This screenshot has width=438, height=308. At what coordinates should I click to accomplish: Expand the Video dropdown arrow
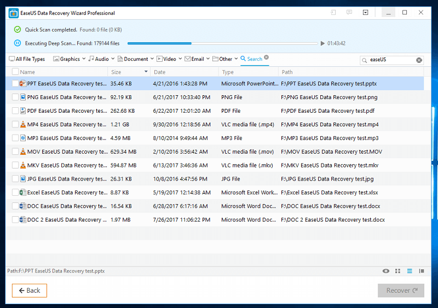(180, 59)
